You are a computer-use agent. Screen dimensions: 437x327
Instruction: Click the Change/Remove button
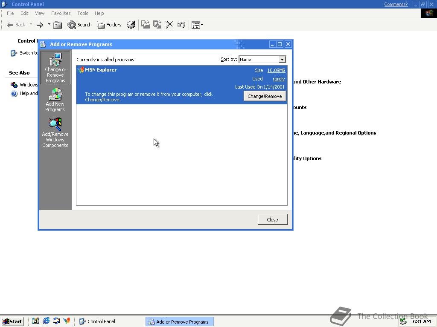(265, 96)
